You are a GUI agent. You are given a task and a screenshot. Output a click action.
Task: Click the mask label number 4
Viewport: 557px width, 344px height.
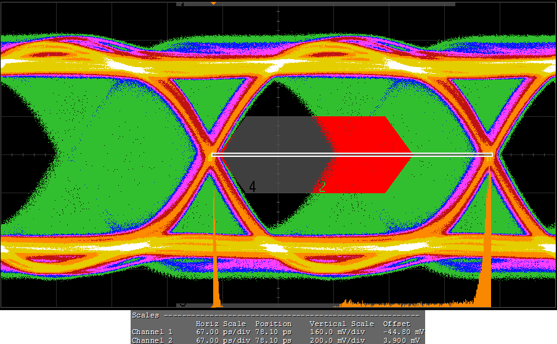point(252,187)
